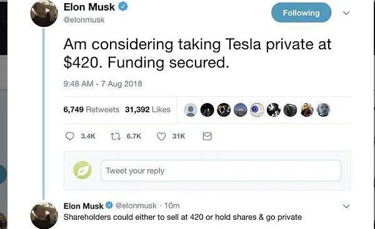The width and height of the screenshot is (375, 229).
Task: Click the first grey default liker avatar
Action: pos(191,110)
